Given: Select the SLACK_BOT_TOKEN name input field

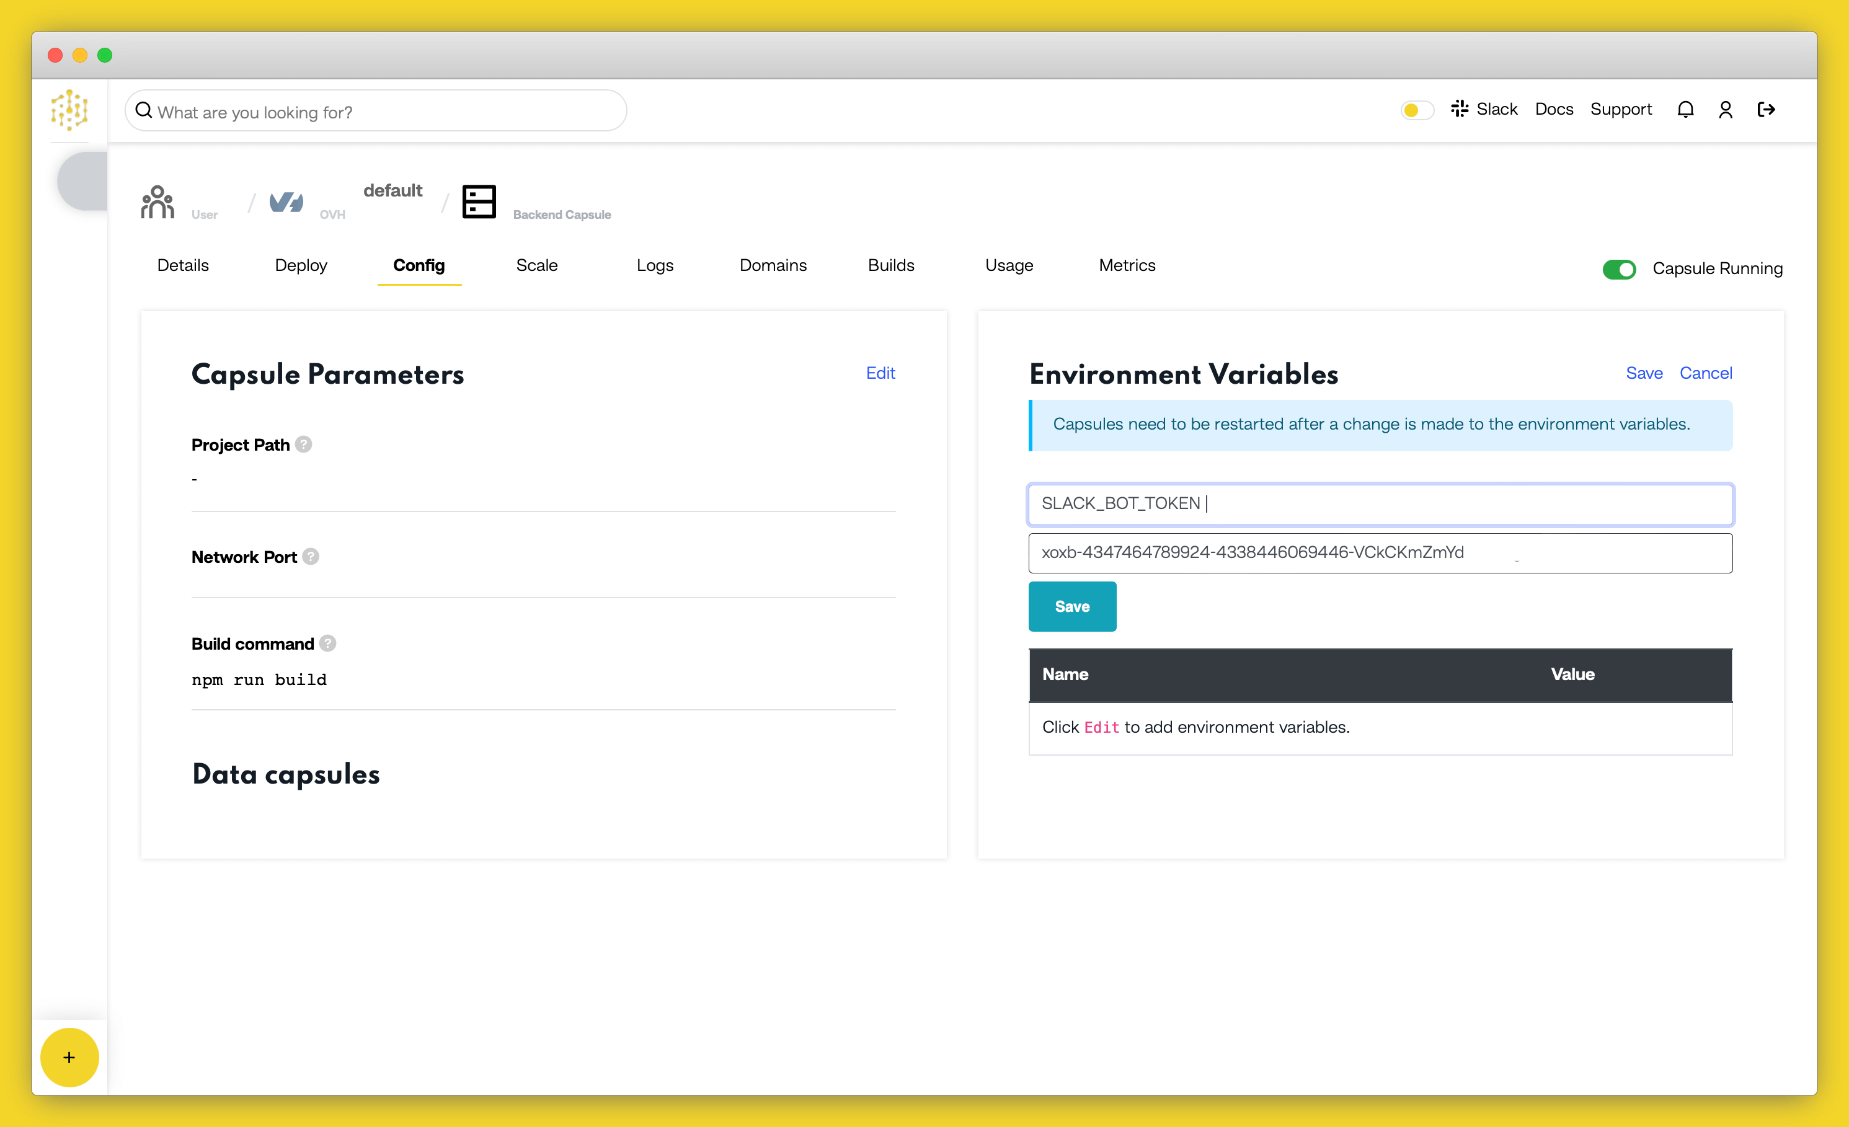Looking at the screenshot, I should point(1379,503).
